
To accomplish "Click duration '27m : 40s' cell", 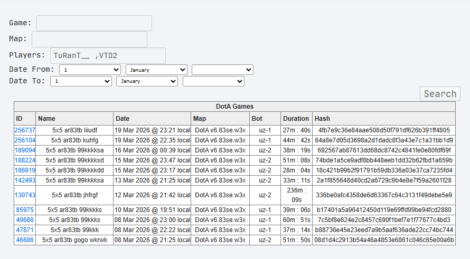I will [296, 130].
